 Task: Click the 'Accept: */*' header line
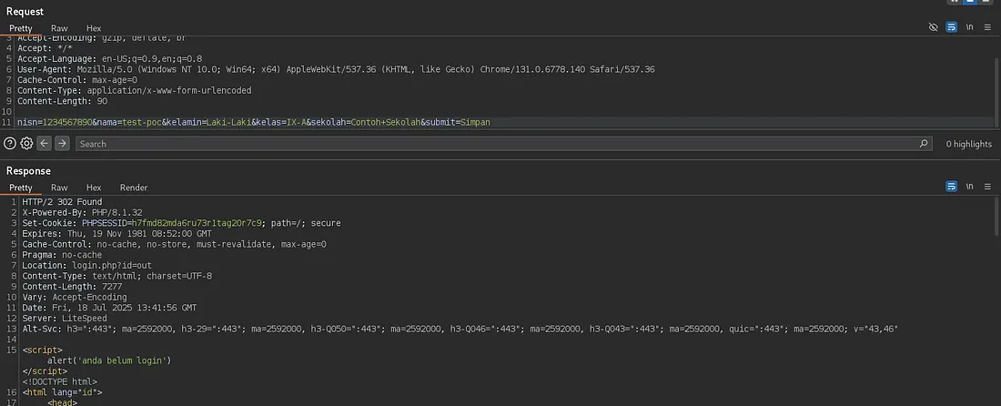point(45,48)
